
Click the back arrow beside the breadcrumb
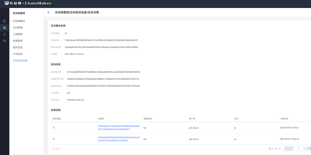[x=49, y=12]
